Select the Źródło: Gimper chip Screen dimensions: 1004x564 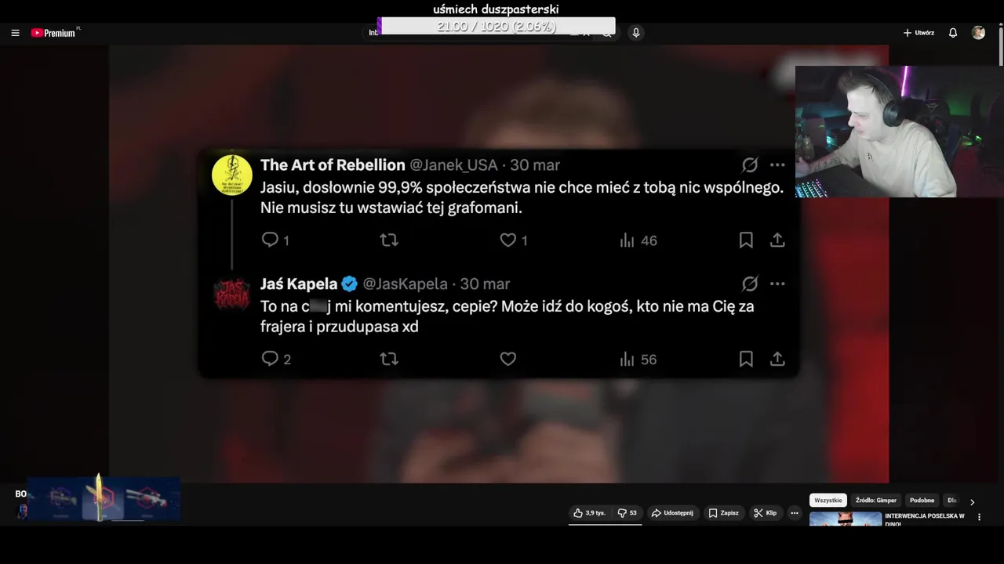(x=875, y=501)
